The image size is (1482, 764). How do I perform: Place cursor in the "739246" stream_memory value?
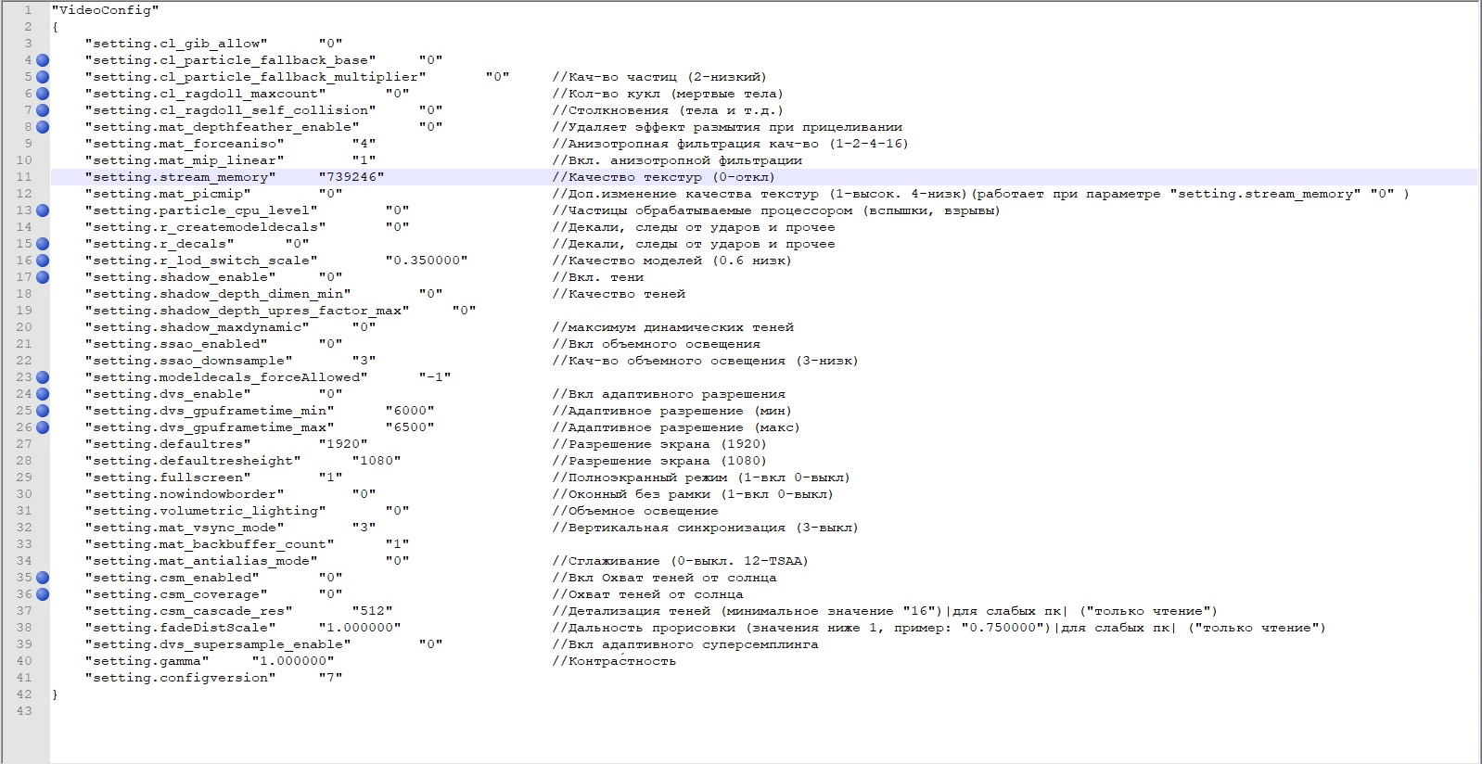(351, 177)
